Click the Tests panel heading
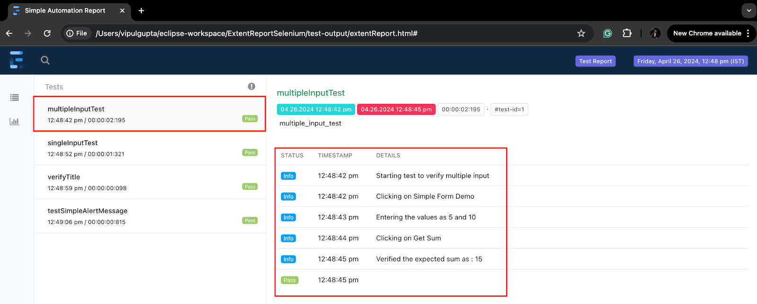 [x=54, y=87]
